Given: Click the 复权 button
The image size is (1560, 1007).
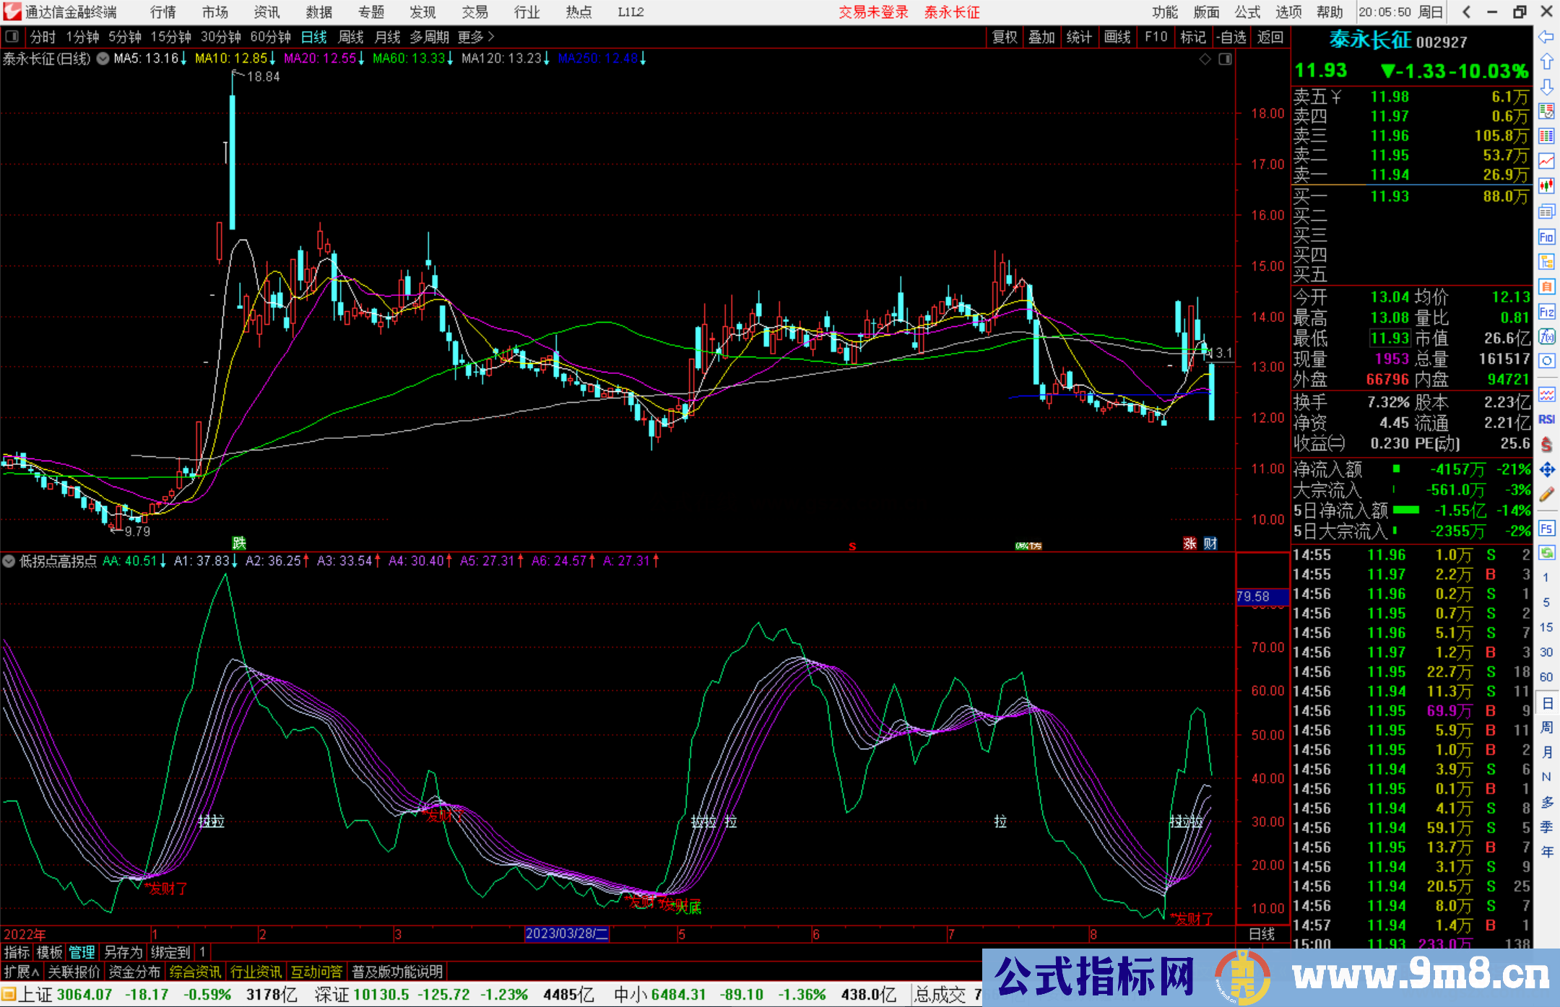Looking at the screenshot, I should [x=1004, y=37].
